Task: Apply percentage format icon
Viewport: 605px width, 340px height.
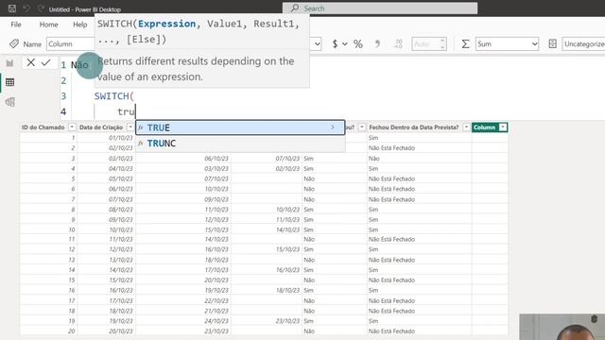Action: click(x=358, y=44)
